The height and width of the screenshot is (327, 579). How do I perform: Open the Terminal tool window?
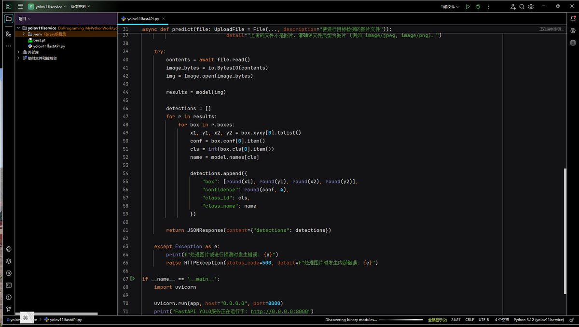pos(8,285)
